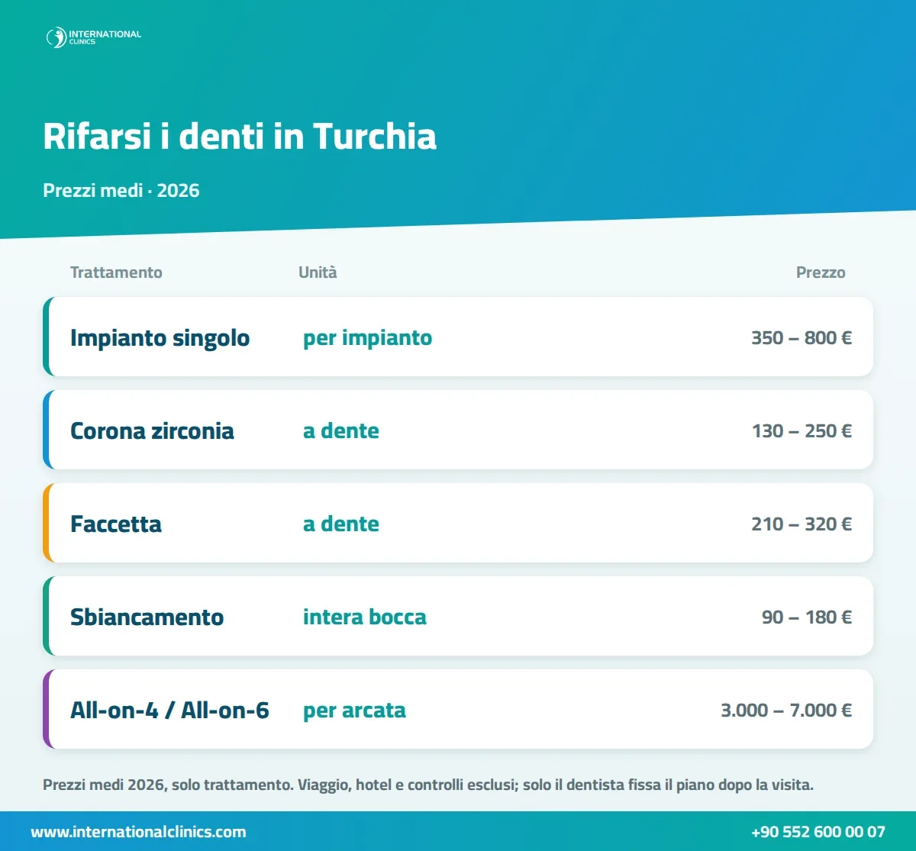Click 'a dente' in the Corona zirconia row
This screenshot has height=851, width=916.
coord(341,431)
